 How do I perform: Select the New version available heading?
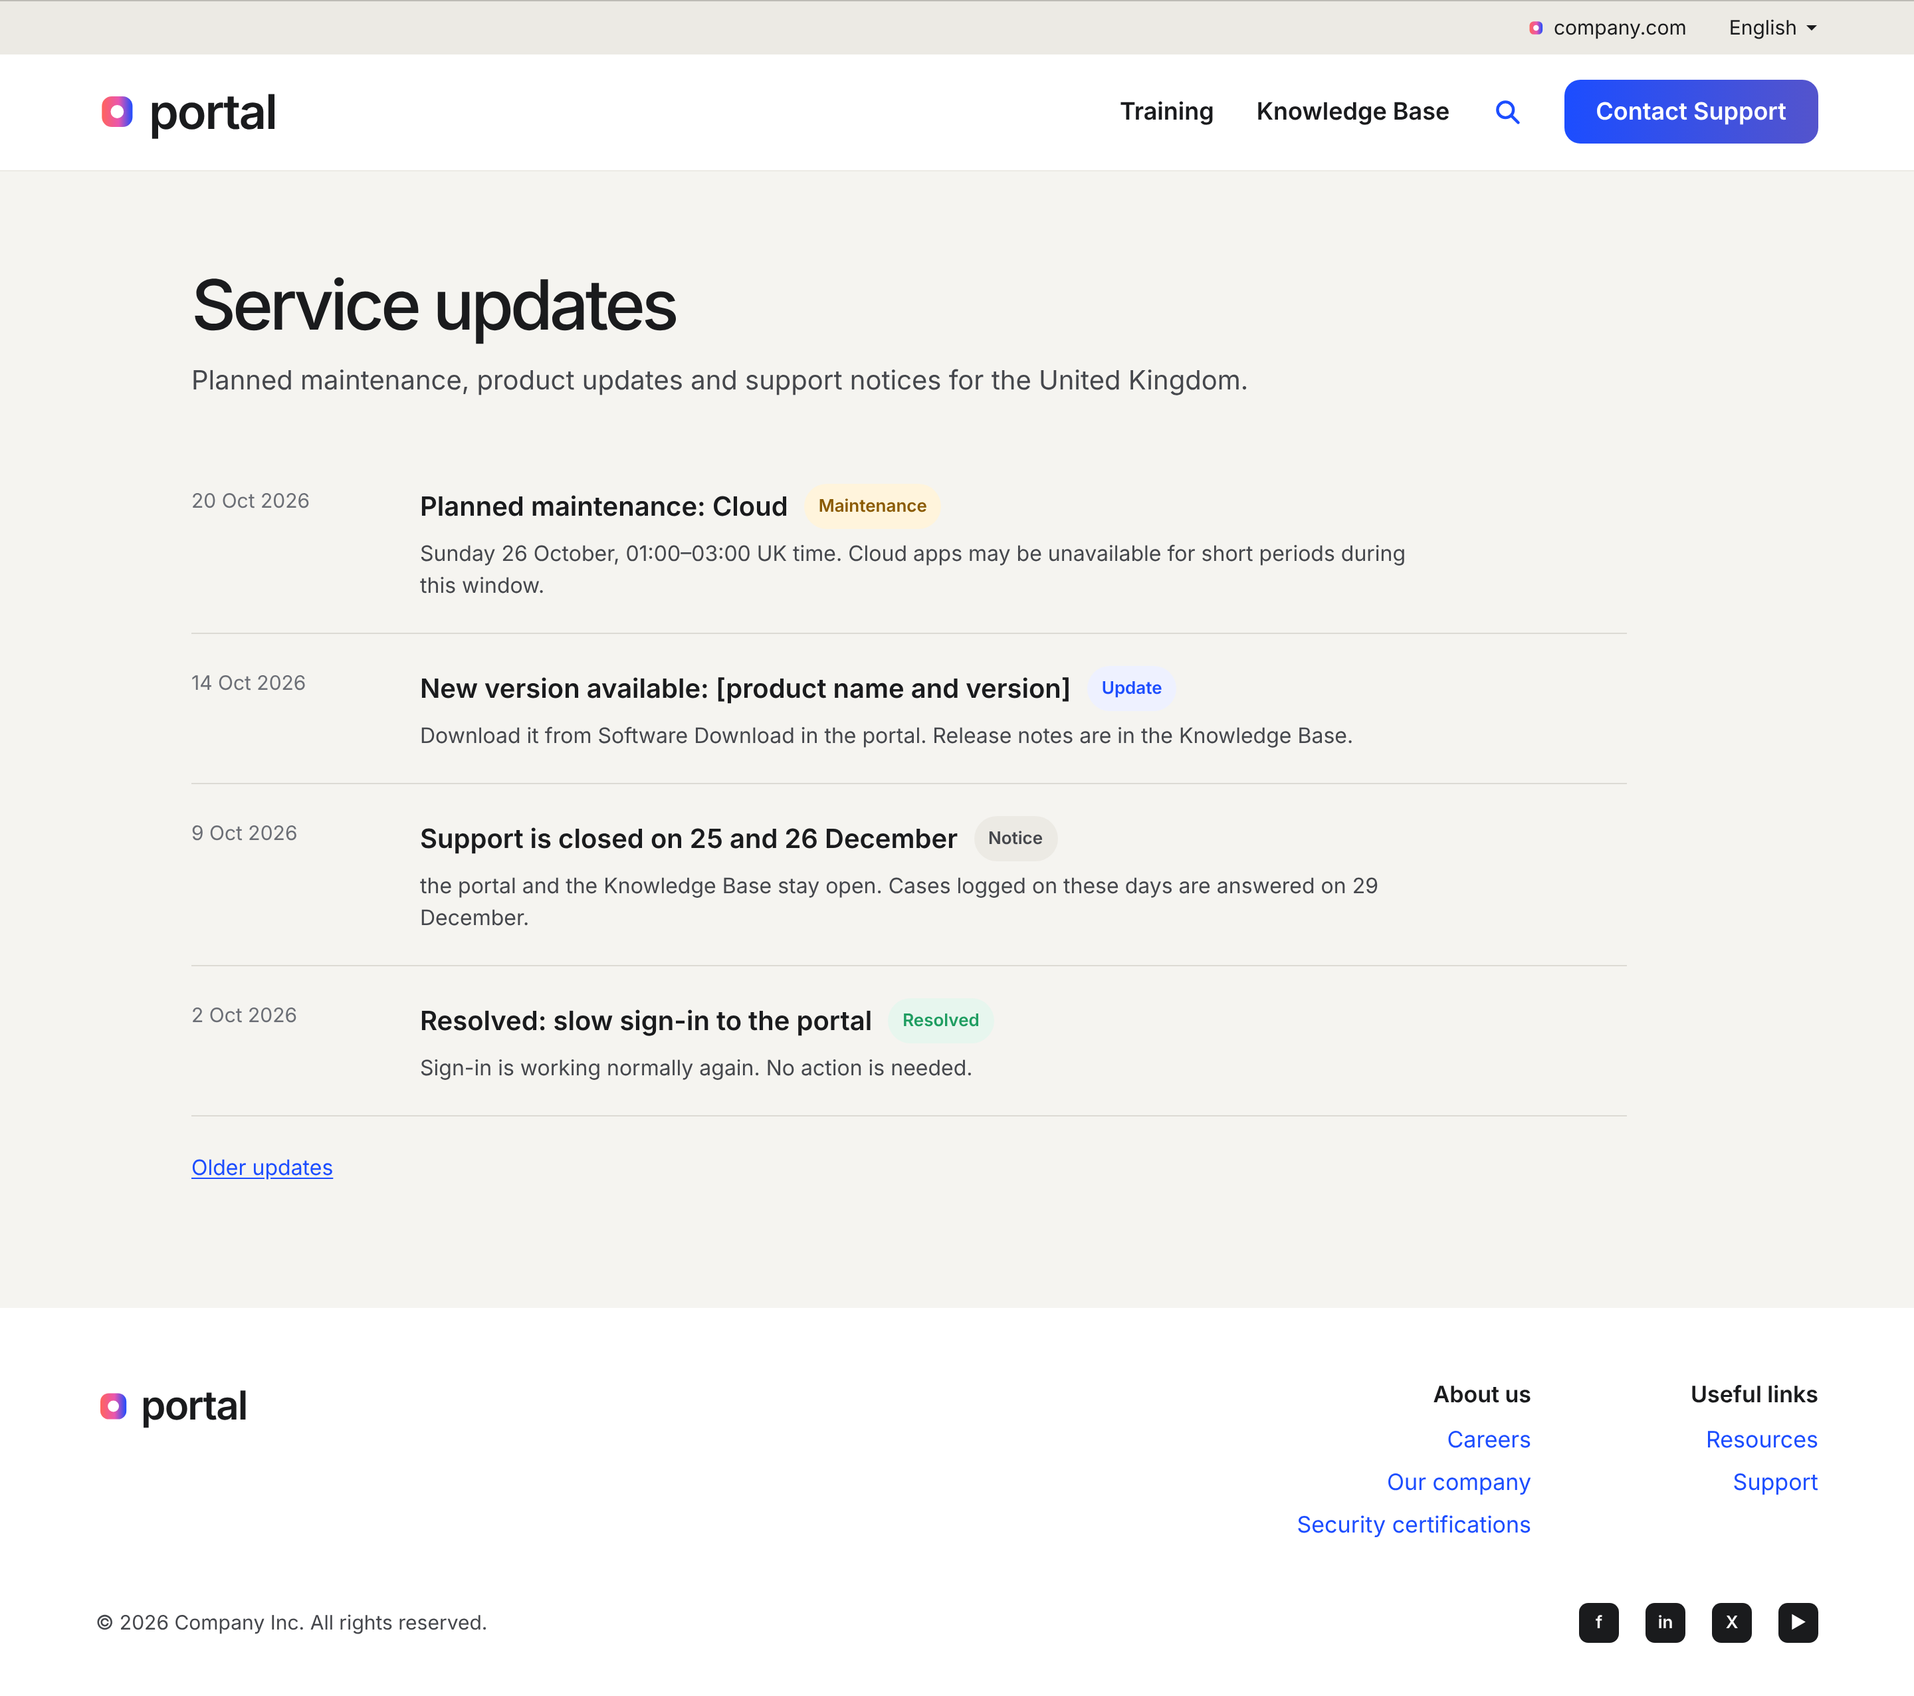click(x=744, y=689)
